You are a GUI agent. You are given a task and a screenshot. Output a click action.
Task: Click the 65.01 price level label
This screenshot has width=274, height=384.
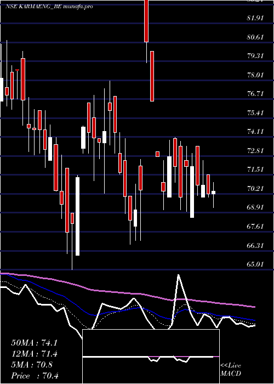point(255,264)
